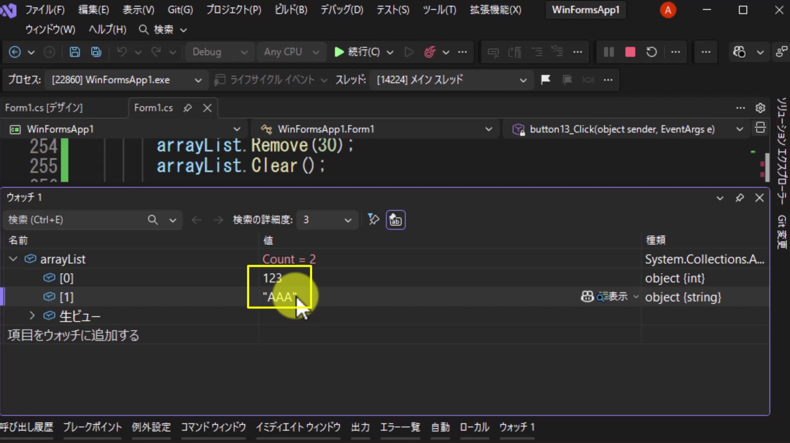Viewport: 790px width, 443px height.
Task: Pause debugging with Break All
Action: click(x=609, y=52)
